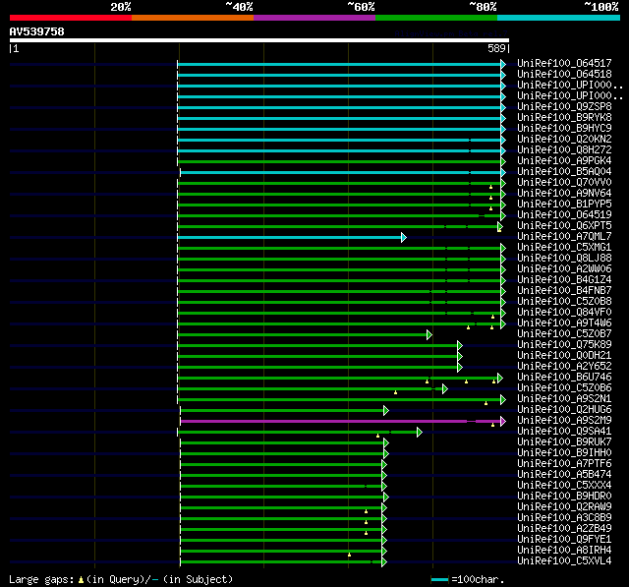The height and width of the screenshot is (587, 629).
Task: Click the arrowhead ending the Q9SA41 alignment
Action: pos(420,432)
